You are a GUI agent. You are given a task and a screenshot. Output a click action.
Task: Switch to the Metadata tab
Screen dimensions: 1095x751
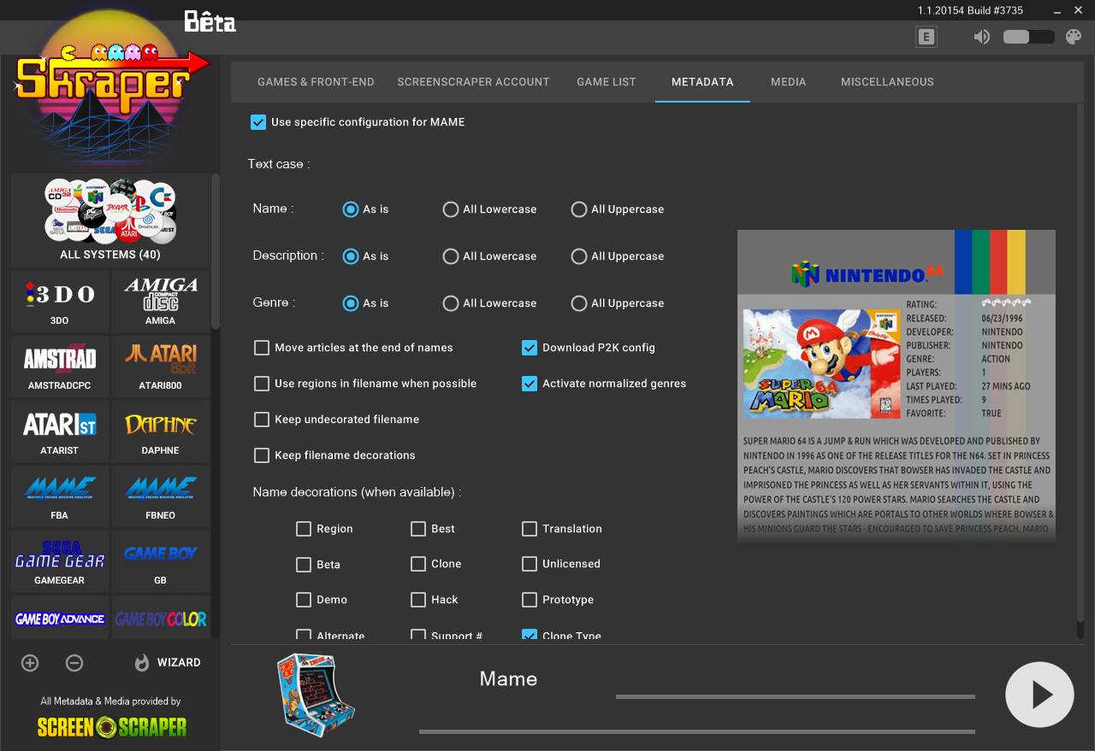[x=702, y=82]
